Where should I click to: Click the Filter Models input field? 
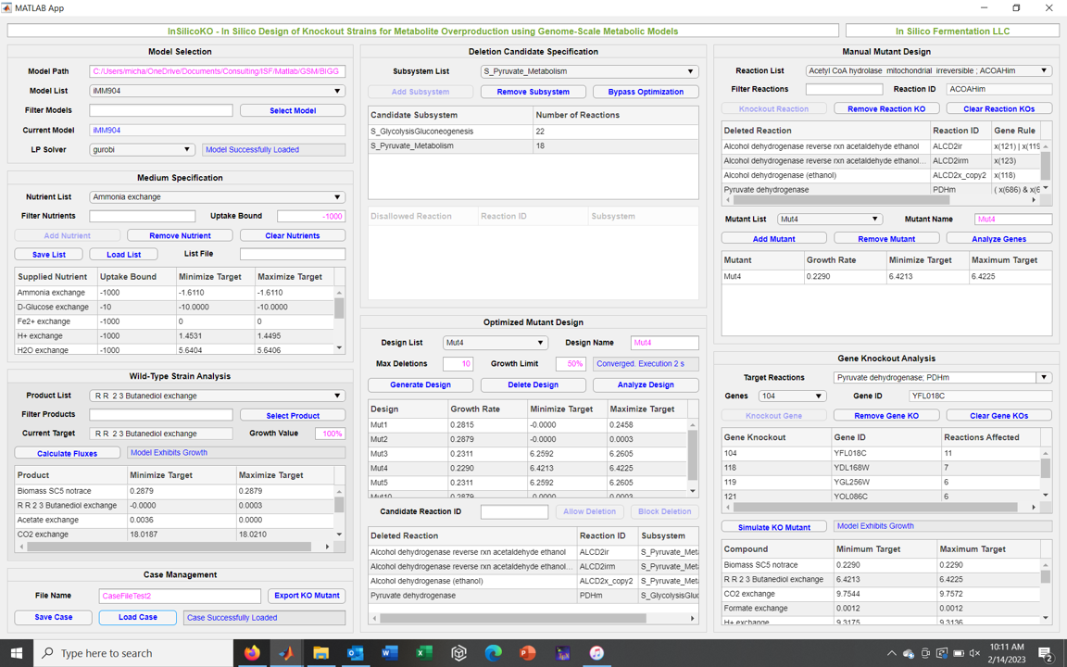(160, 110)
